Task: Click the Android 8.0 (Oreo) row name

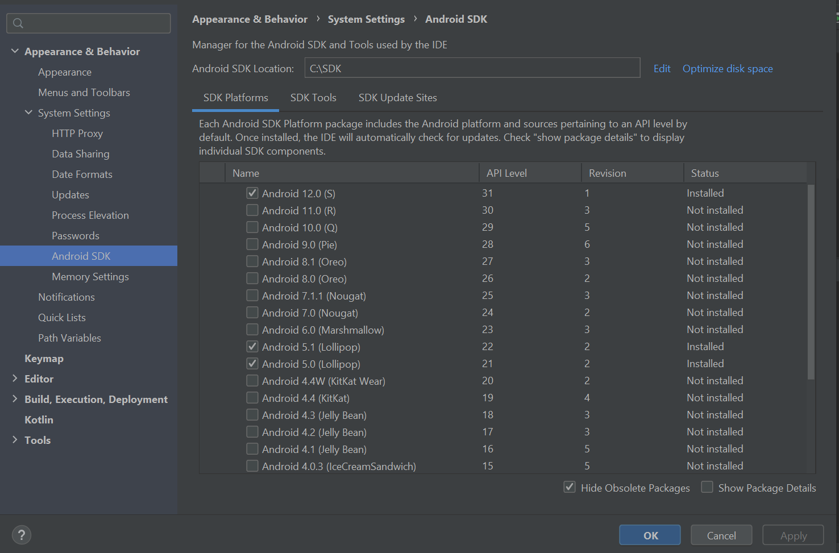Action: tap(304, 279)
